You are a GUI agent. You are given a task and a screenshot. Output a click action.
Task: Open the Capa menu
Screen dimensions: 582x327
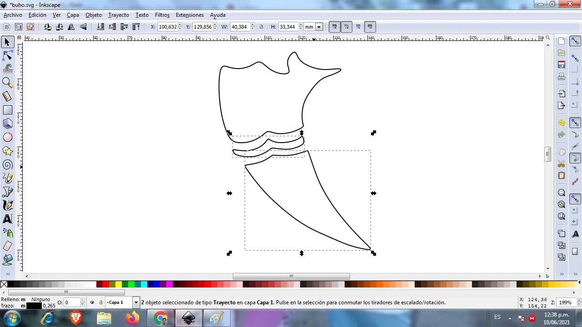click(73, 15)
